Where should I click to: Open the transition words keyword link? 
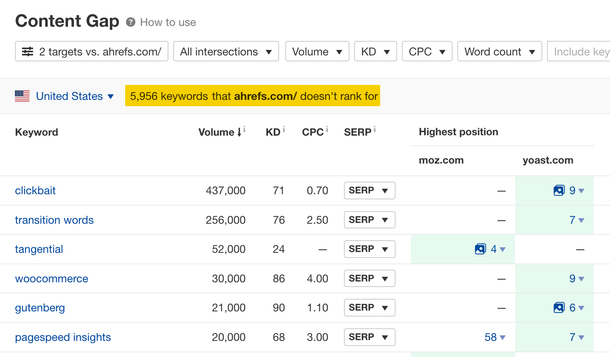pos(54,220)
